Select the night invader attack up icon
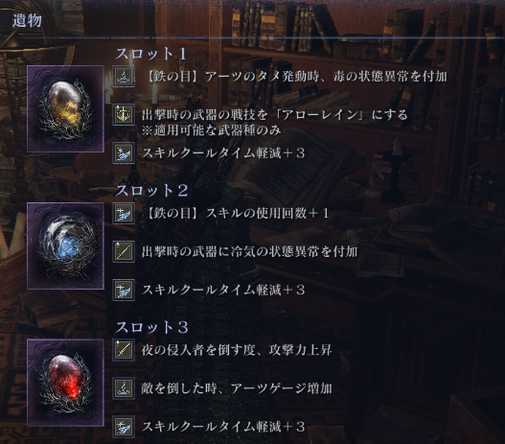 coord(124,350)
